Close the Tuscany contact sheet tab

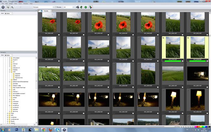(x=50, y=11)
